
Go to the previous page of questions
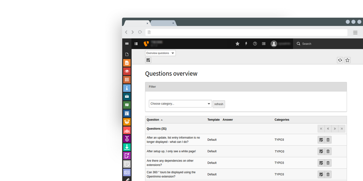point(328,129)
